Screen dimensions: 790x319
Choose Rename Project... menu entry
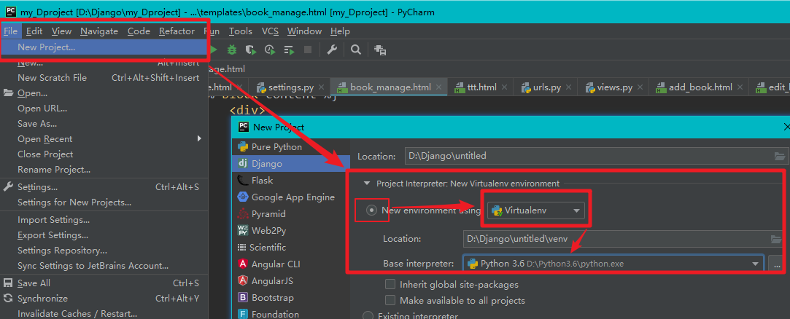click(104, 170)
